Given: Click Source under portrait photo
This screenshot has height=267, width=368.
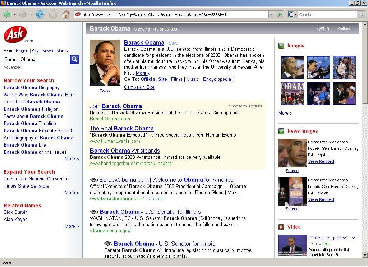Looking at the screenshot, I should coord(105,91).
